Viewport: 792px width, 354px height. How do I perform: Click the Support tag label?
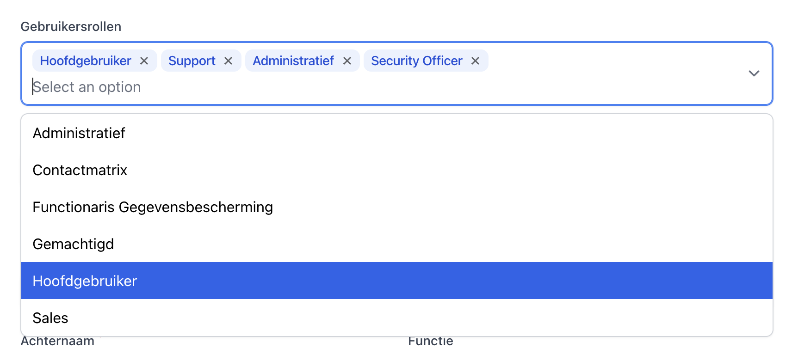192,61
